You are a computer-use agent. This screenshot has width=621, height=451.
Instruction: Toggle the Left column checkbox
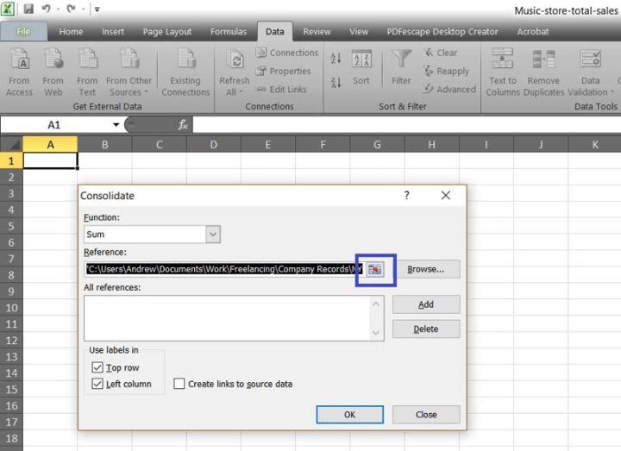(x=97, y=384)
